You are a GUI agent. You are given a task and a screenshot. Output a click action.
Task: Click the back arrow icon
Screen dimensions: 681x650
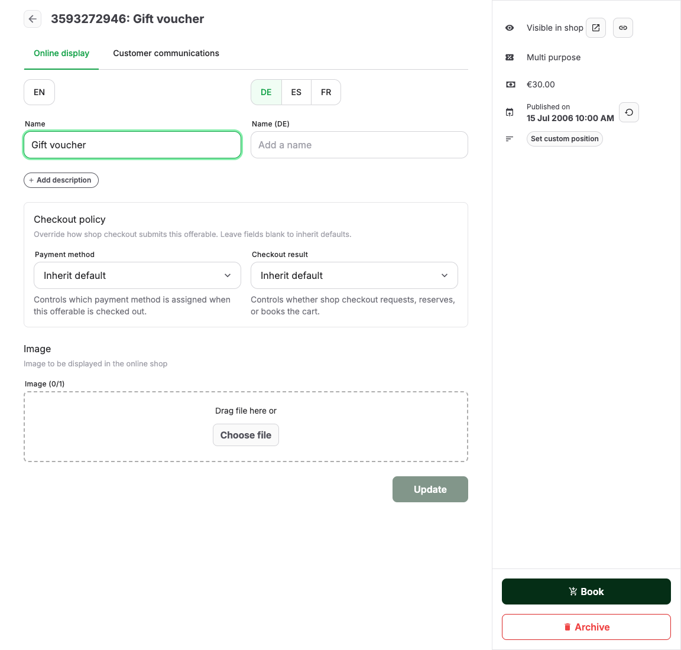[x=33, y=19]
